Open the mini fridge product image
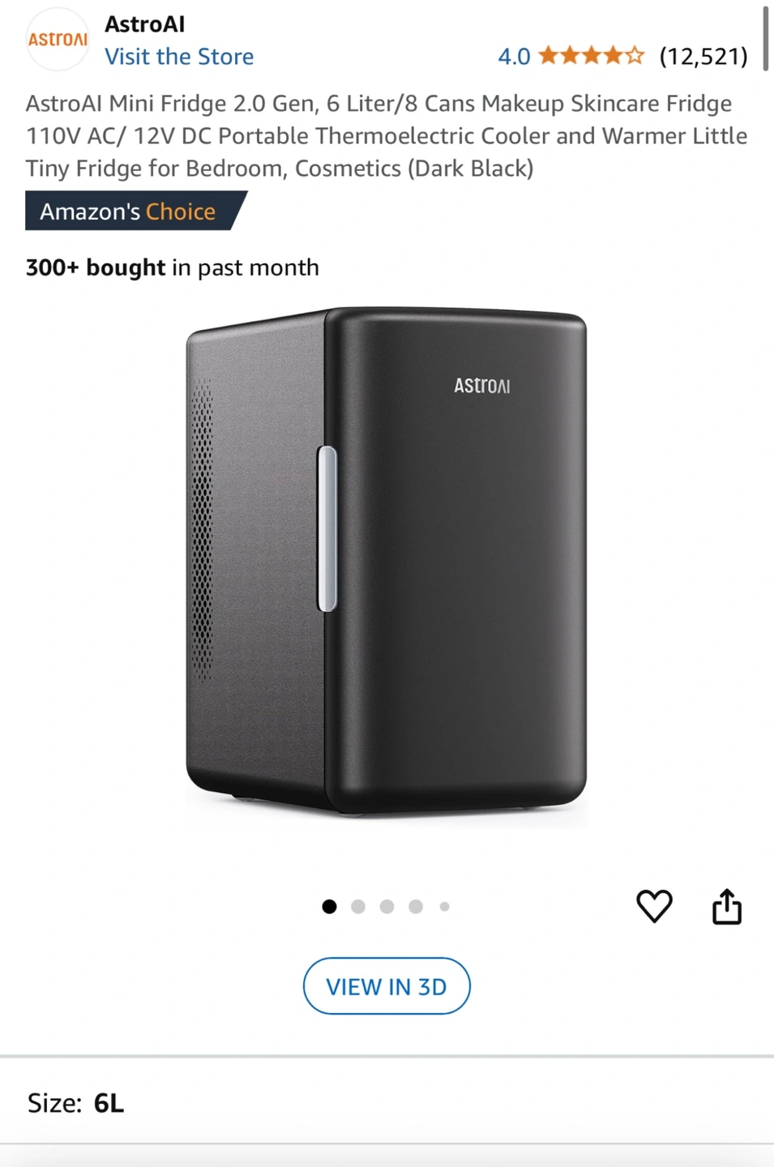This screenshot has width=774, height=1167. click(x=387, y=561)
